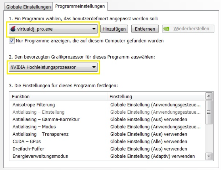Select the Programmeinstellungen tab
This screenshot has width=221, height=170.
click(80, 7)
